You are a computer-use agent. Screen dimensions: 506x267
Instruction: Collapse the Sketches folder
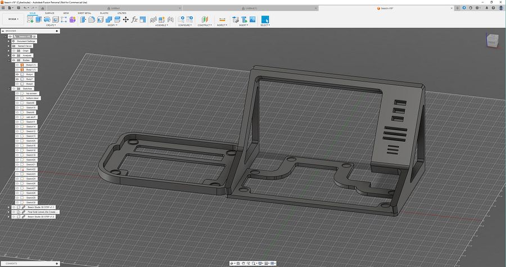click(9, 89)
